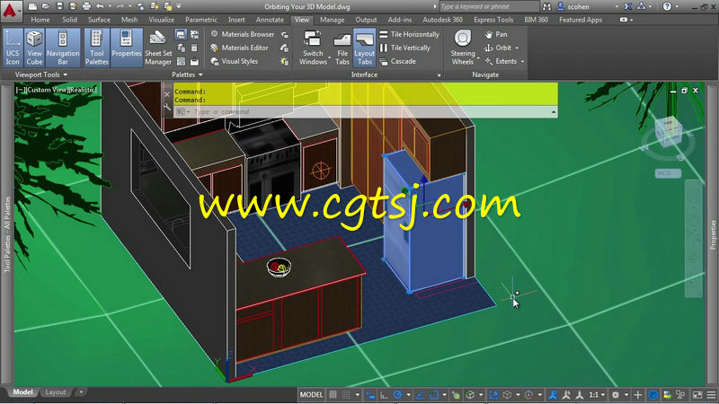Click the status bar customization menu icon
719x404 pixels.
[711, 394]
